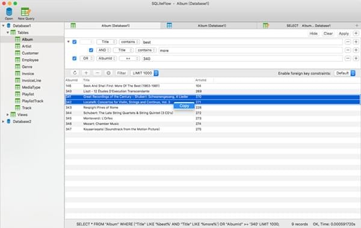This screenshot has width=361, height=228.
Task: Select the Database1 database icon
Action: [8, 26]
